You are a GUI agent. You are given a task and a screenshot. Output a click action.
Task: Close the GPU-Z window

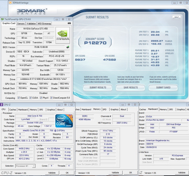[x=69, y=19]
